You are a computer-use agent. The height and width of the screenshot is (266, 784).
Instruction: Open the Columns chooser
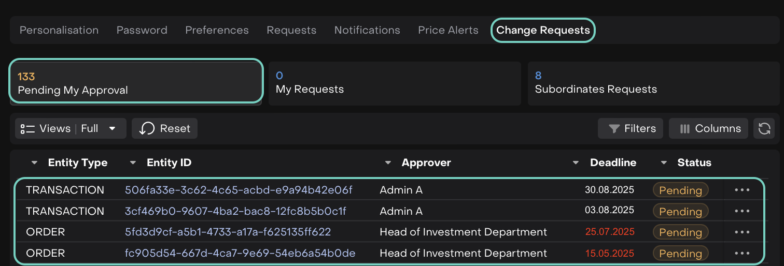click(x=709, y=128)
